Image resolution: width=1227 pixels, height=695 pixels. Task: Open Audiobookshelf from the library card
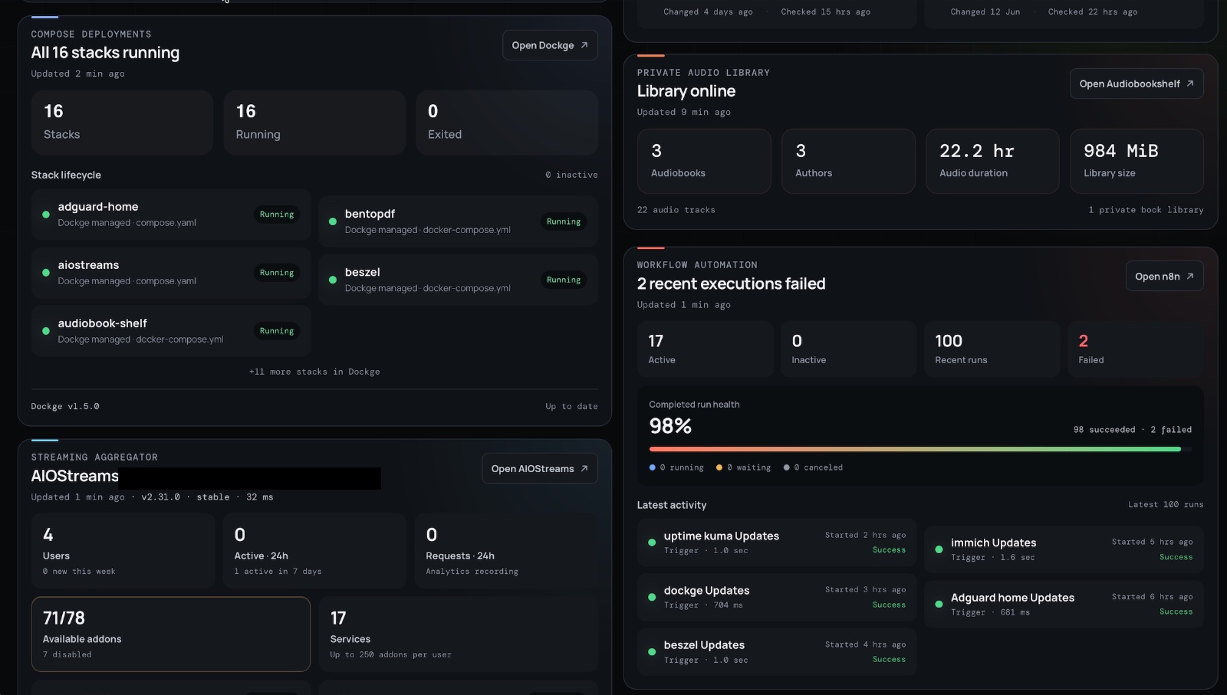point(1137,84)
